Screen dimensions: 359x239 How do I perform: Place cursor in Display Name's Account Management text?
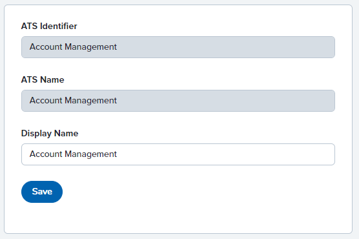click(73, 154)
